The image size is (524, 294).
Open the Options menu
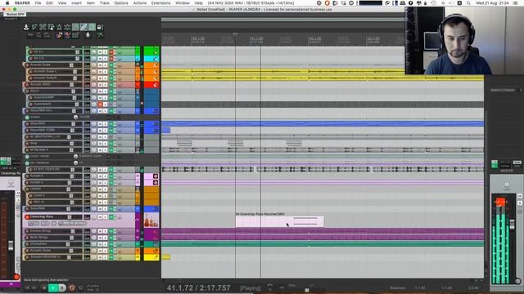[121, 3]
